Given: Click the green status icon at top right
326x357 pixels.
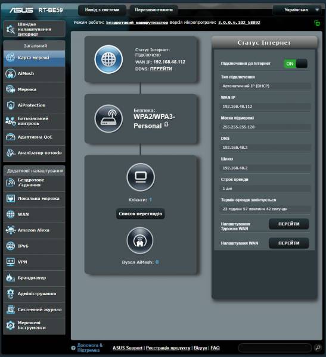Looking at the screenshot, I should click(317, 23).
